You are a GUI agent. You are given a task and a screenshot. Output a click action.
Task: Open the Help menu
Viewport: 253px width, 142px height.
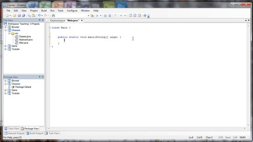pyautogui.click(x=96, y=11)
